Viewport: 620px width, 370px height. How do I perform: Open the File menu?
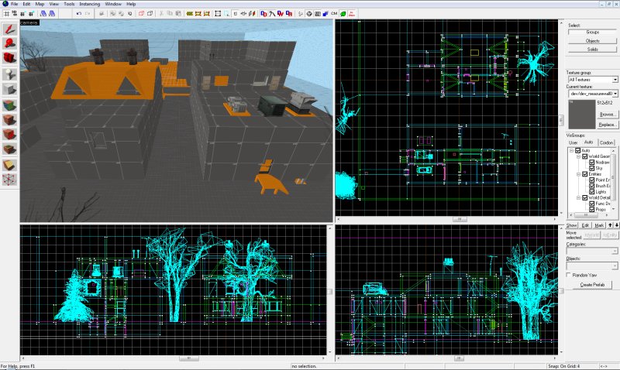click(x=14, y=4)
